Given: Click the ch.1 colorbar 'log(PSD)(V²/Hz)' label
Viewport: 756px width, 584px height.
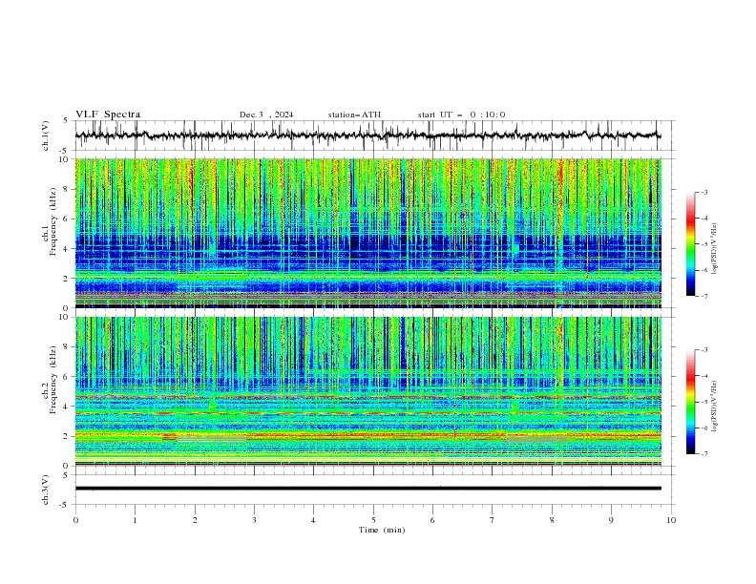Looking at the screenshot, I should pyautogui.click(x=715, y=249).
